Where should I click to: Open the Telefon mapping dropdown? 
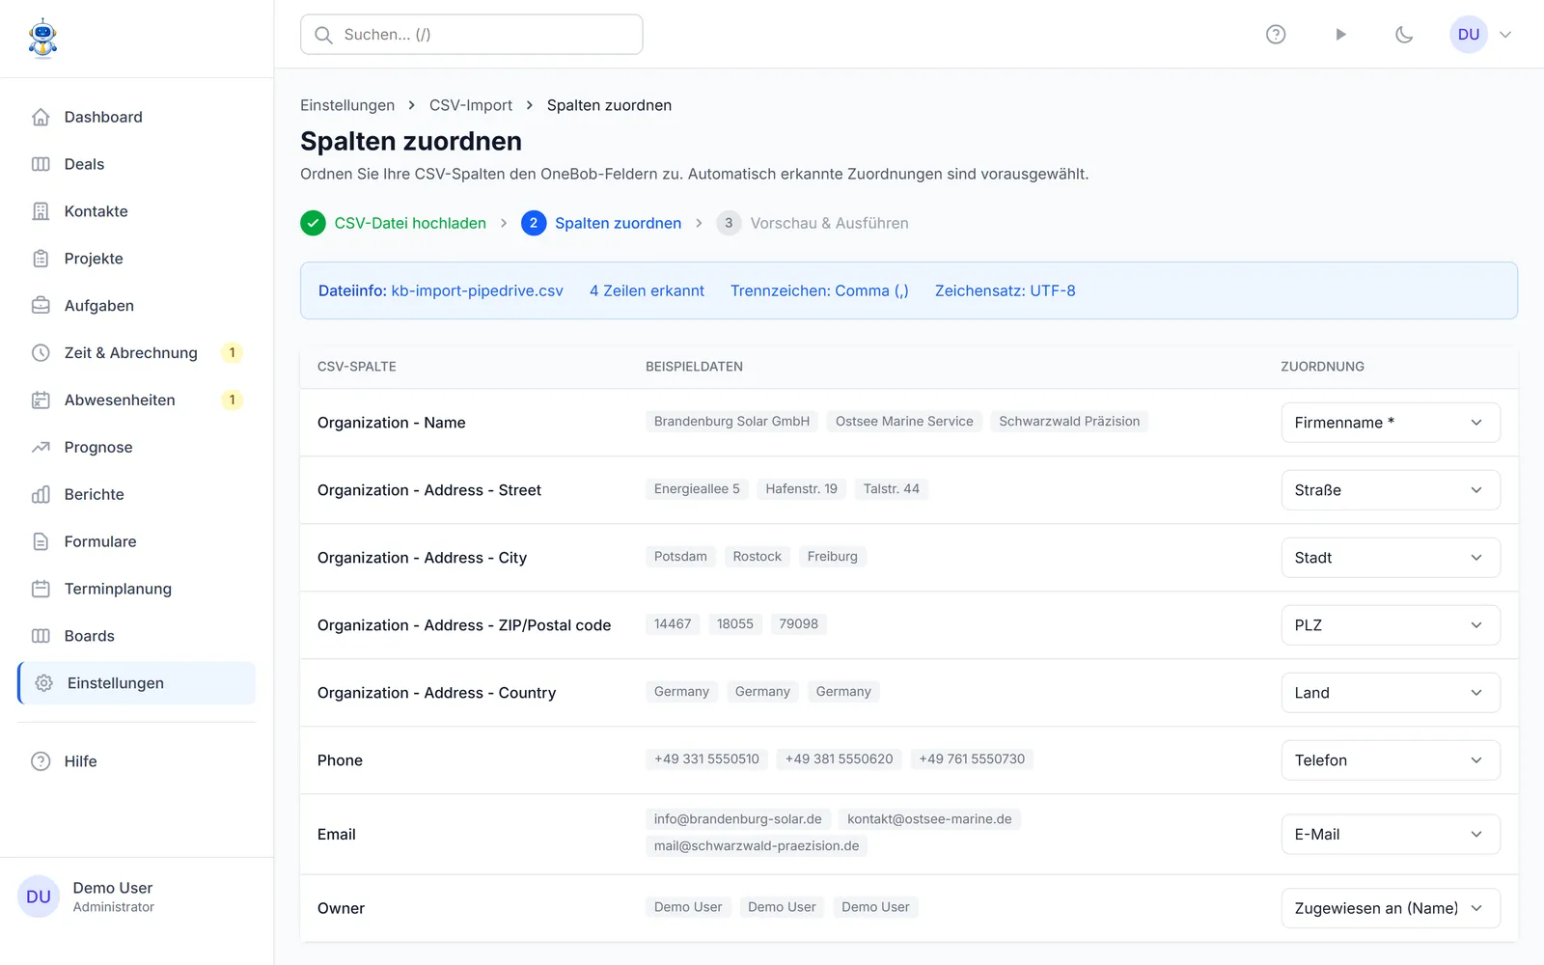[x=1391, y=760]
